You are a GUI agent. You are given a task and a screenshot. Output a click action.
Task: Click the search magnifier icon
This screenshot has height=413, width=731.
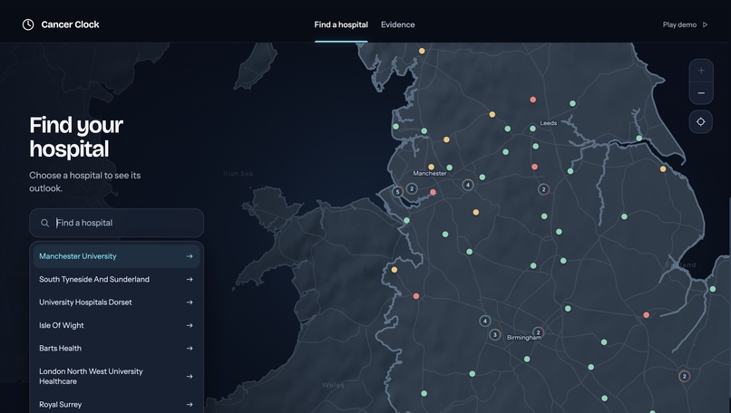point(44,223)
